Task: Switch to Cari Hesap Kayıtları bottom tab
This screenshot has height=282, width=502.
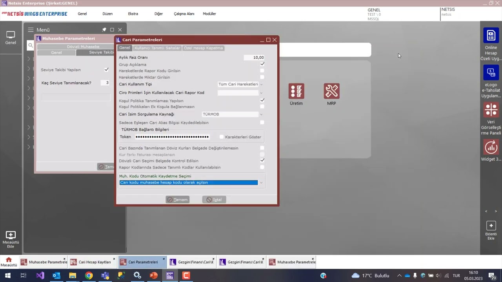Action: [x=93, y=262]
